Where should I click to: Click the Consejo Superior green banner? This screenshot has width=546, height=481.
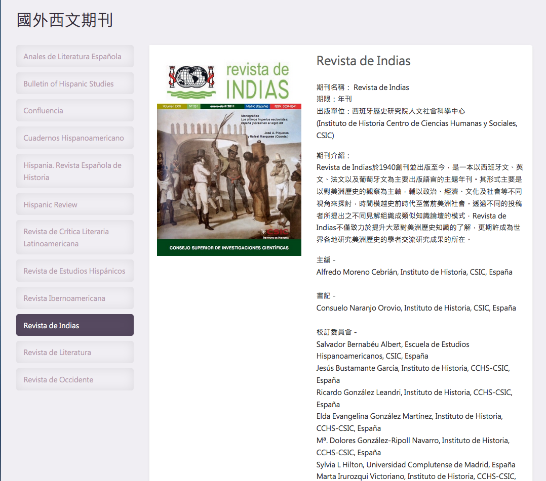(x=229, y=248)
